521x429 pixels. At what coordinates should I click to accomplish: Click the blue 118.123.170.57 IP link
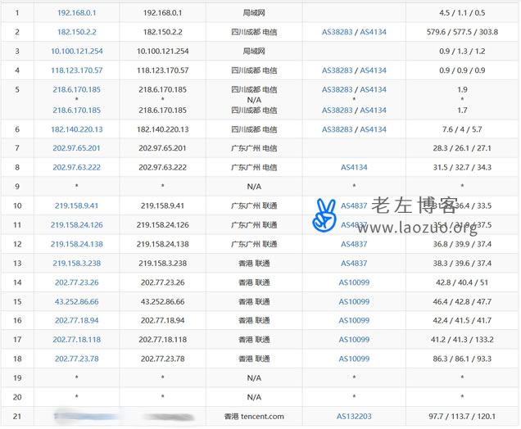click(76, 70)
